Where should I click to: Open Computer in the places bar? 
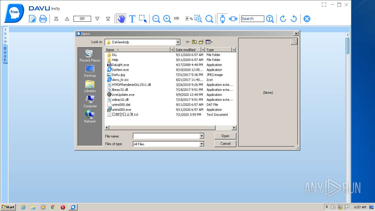click(90, 101)
